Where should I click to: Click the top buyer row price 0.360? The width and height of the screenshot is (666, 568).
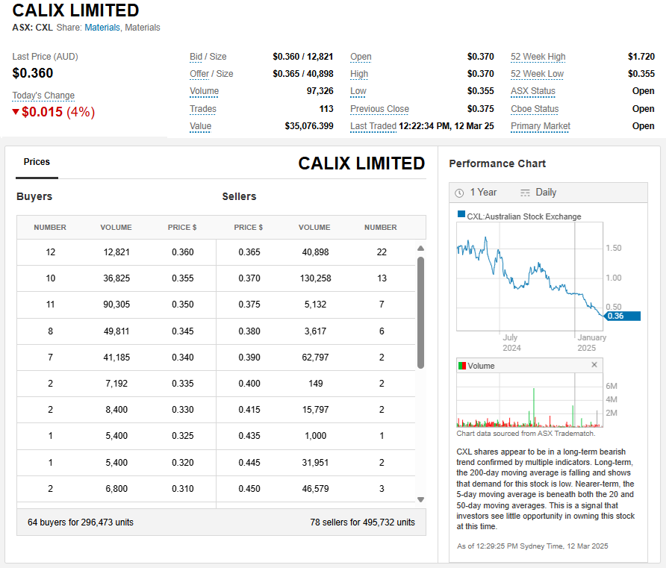(x=182, y=252)
